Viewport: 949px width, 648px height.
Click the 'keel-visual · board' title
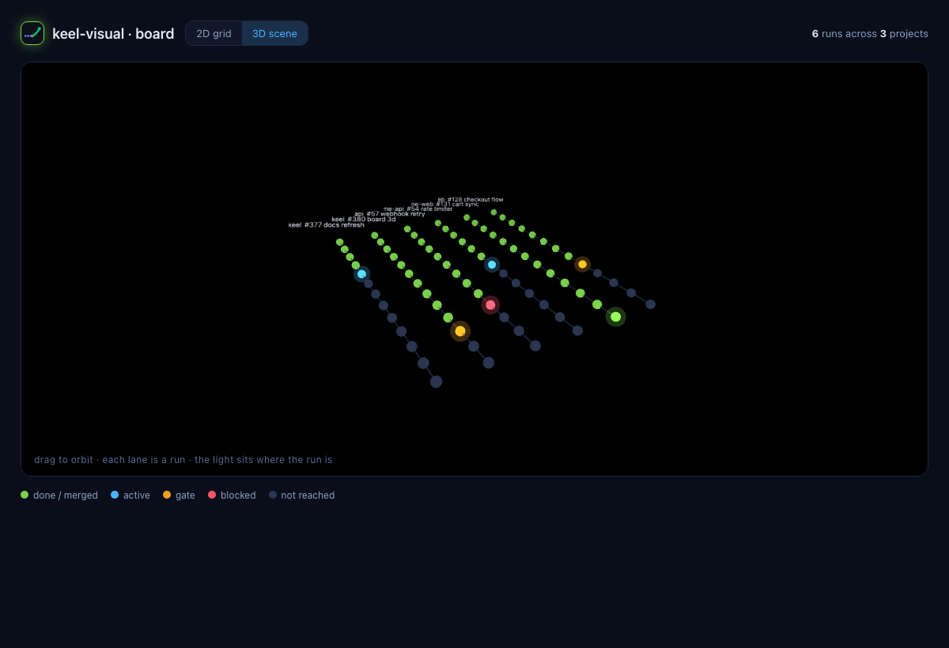[x=113, y=34]
